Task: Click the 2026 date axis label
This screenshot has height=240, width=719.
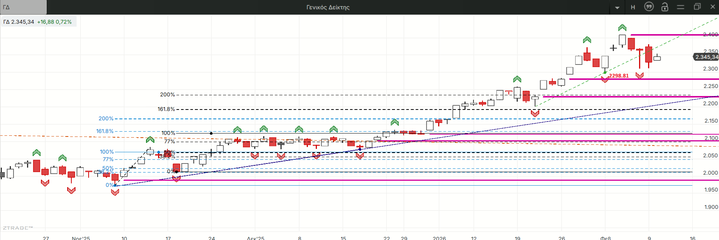Action: pyautogui.click(x=439, y=238)
